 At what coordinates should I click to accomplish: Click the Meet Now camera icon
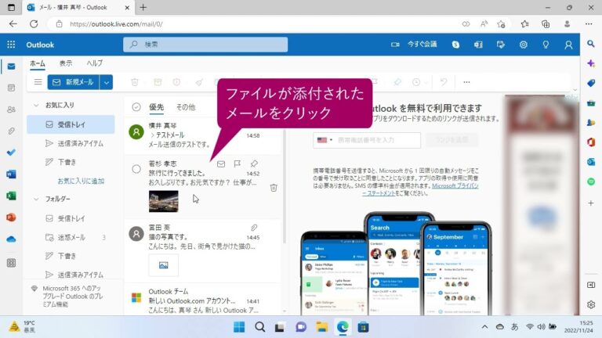pyautogui.click(x=395, y=45)
